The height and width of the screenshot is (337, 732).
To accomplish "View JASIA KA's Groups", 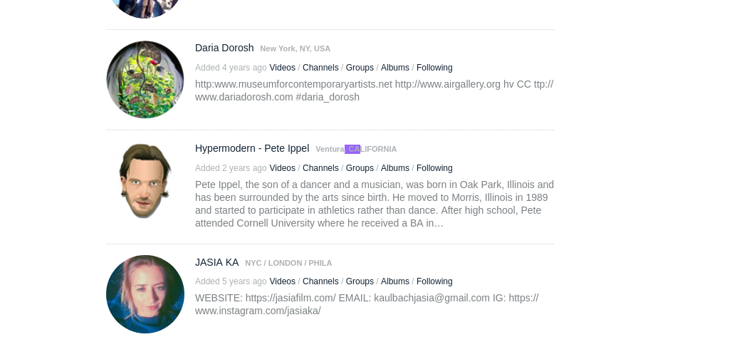I will (x=360, y=281).
